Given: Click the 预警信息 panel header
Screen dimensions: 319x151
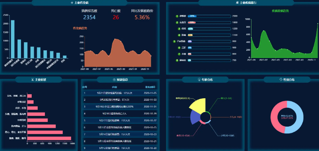Looking at the screenshot, I should [x=120, y=80].
